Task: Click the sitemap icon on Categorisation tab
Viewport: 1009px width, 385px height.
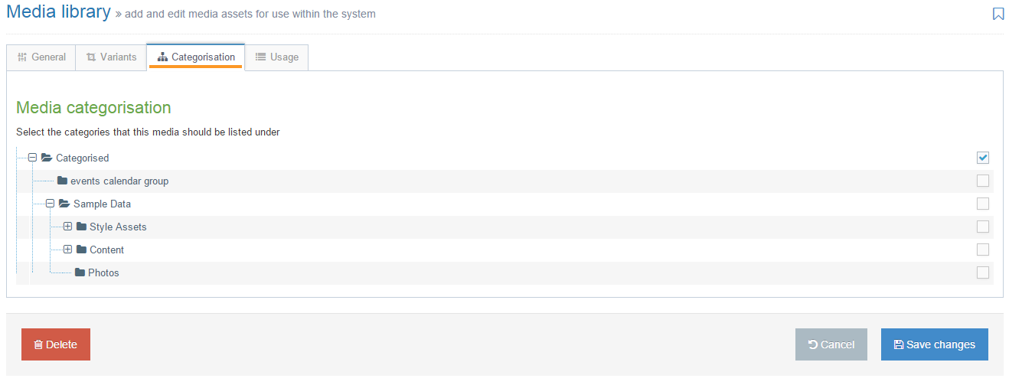Action: (162, 57)
